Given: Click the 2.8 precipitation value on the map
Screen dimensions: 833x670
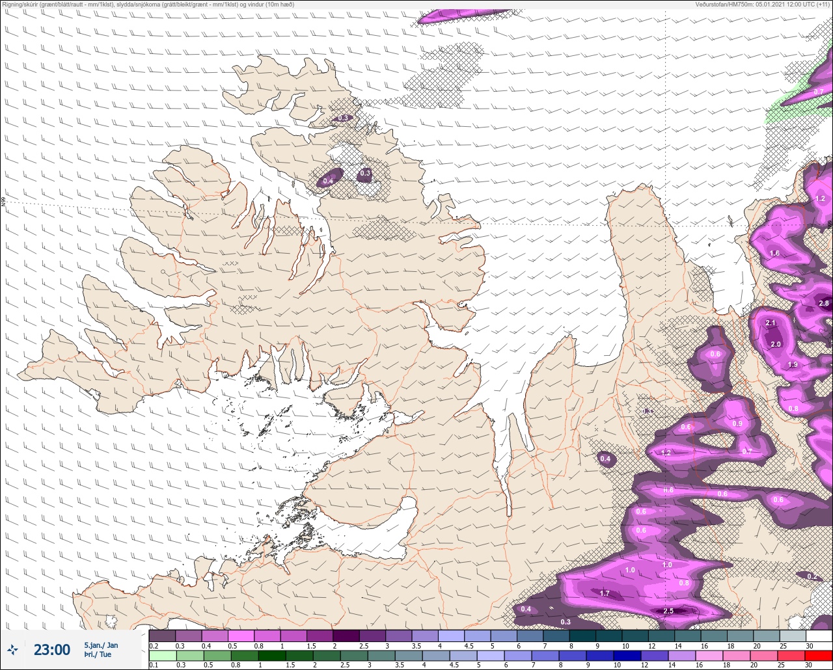Looking at the screenshot, I should tap(824, 303).
